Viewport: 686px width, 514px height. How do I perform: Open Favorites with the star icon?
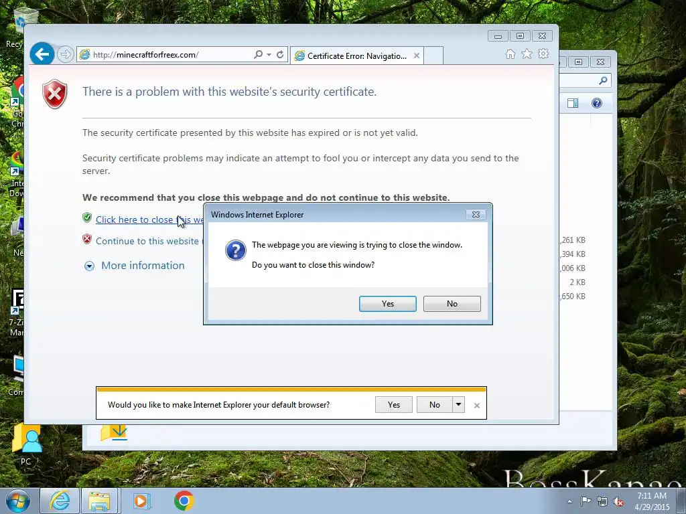527,54
